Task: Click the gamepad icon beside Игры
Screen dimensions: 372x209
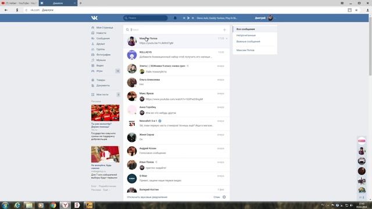Action: point(93,71)
